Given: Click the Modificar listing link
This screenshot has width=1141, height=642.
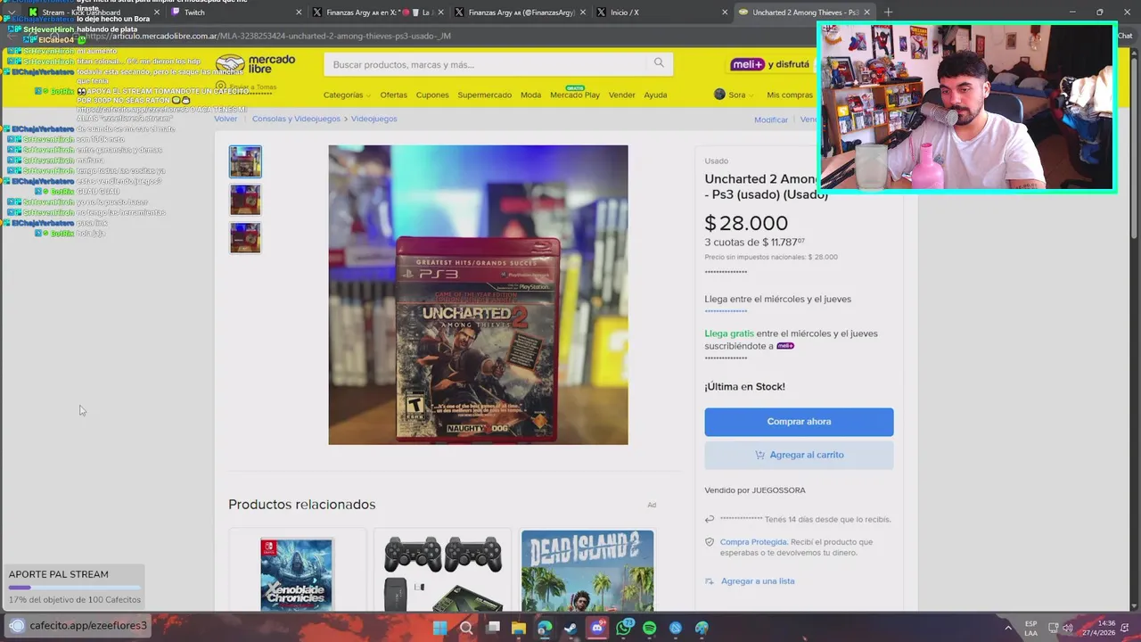Looking at the screenshot, I should (x=770, y=119).
